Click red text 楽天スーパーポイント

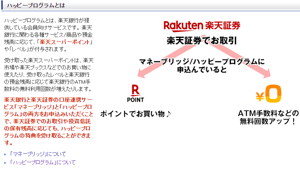(65, 42)
